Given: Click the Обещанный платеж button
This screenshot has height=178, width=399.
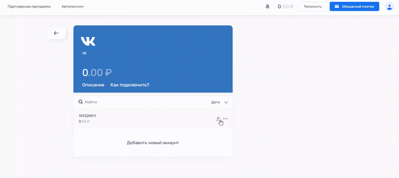Looking at the screenshot, I should coord(354,7).
